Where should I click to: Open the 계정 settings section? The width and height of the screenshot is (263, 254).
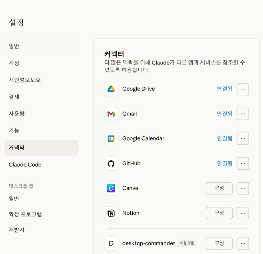tap(41, 63)
